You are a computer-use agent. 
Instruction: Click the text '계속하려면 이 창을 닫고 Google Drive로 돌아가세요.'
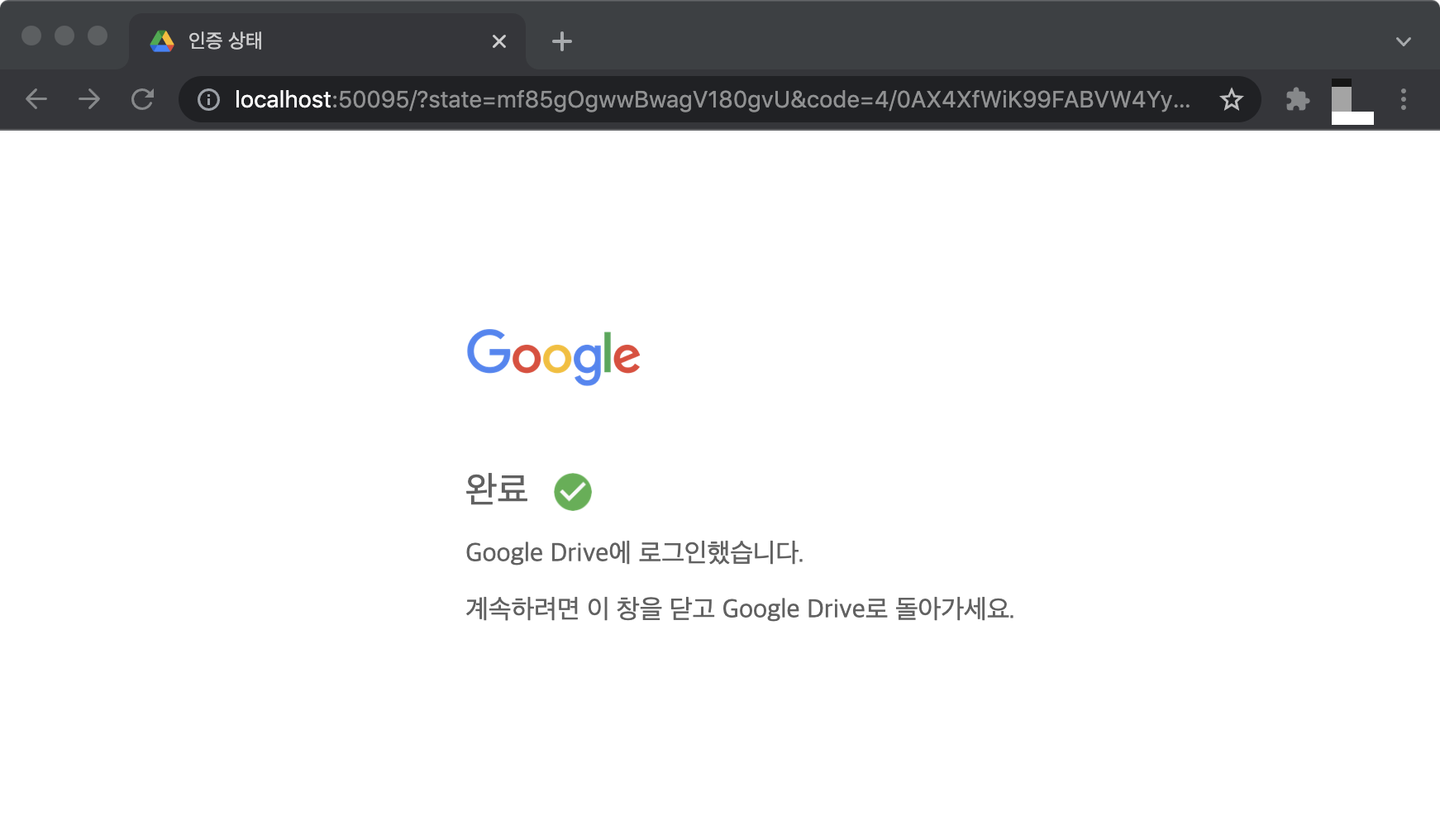pyautogui.click(x=740, y=609)
